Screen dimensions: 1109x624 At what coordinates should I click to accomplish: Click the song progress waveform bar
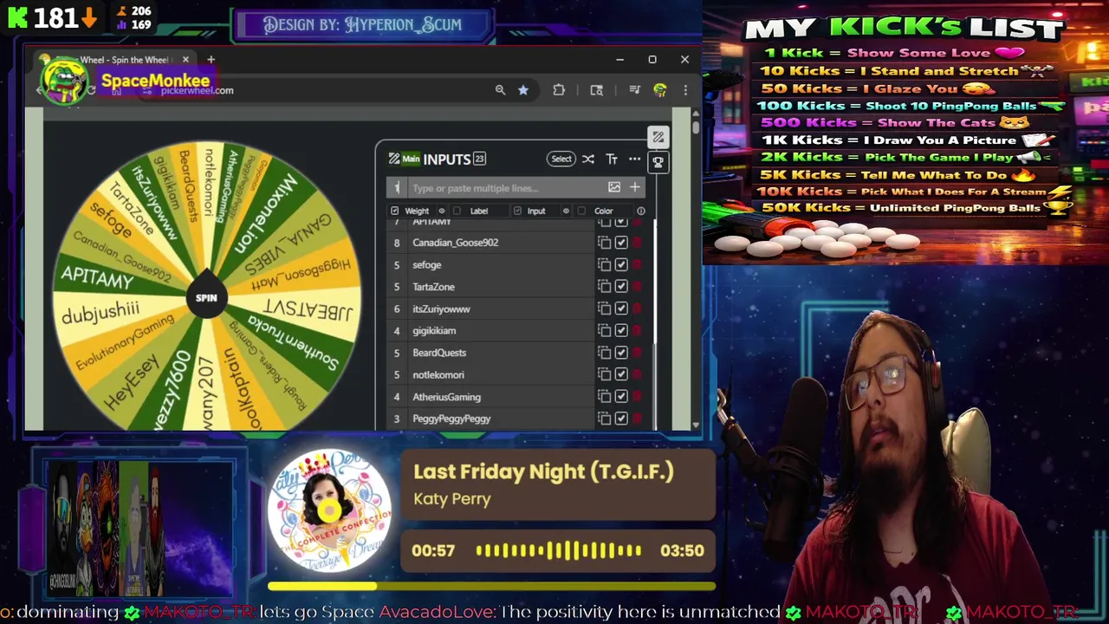point(559,550)
